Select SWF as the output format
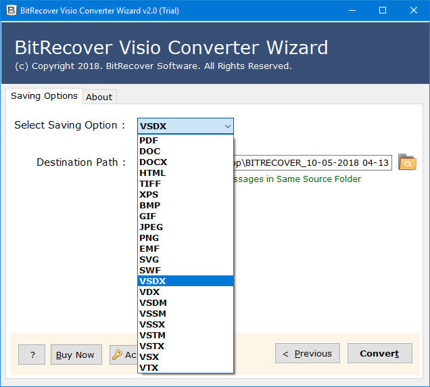430x387 pixels. pyautogui.click(x=185, y=271)
